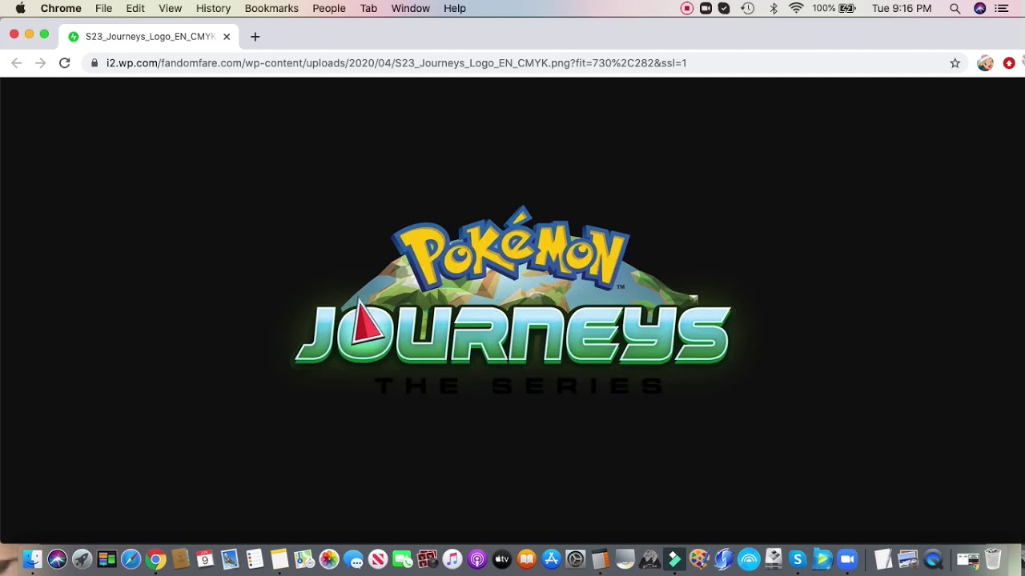Screen dimensions: 1025x576
Task: Click the Pokémon Journeys logo image
Action: [x=512, y=300]
